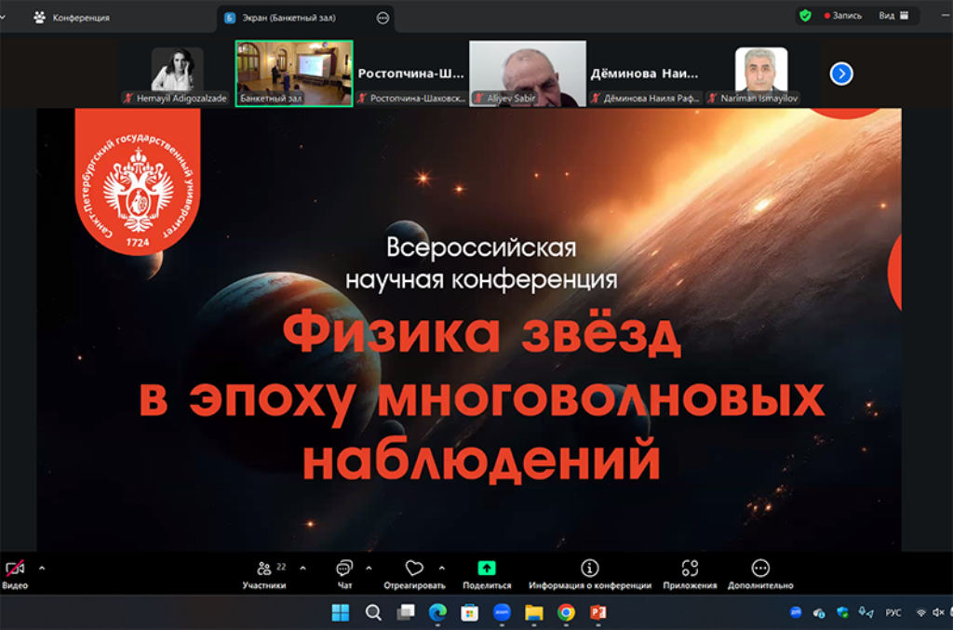Open options circle on Экран tab

pyautogui.click(x=383, y=19)
